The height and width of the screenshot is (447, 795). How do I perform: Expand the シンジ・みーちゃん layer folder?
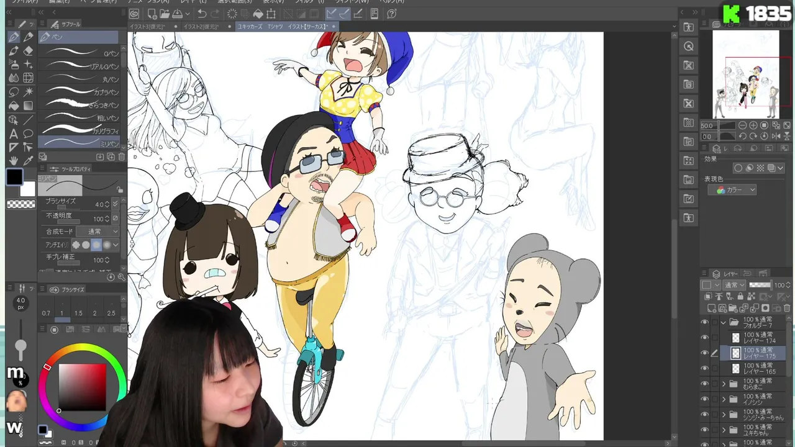pyautogui.click(x=724, y=414)
